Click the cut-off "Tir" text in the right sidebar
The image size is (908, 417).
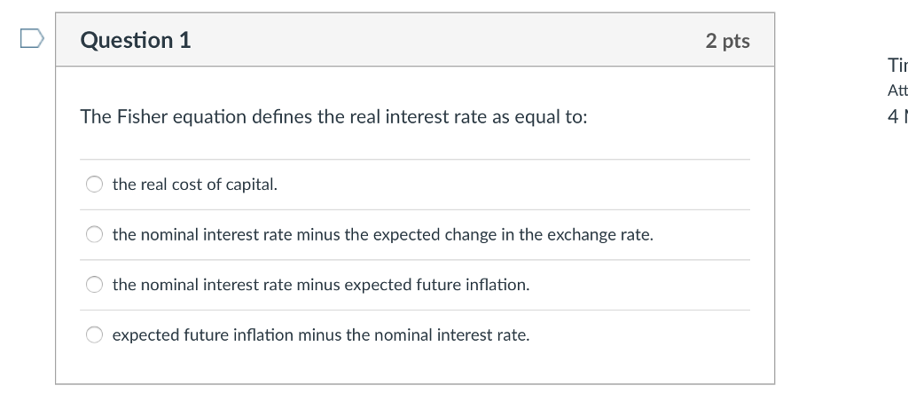point(897,66)
